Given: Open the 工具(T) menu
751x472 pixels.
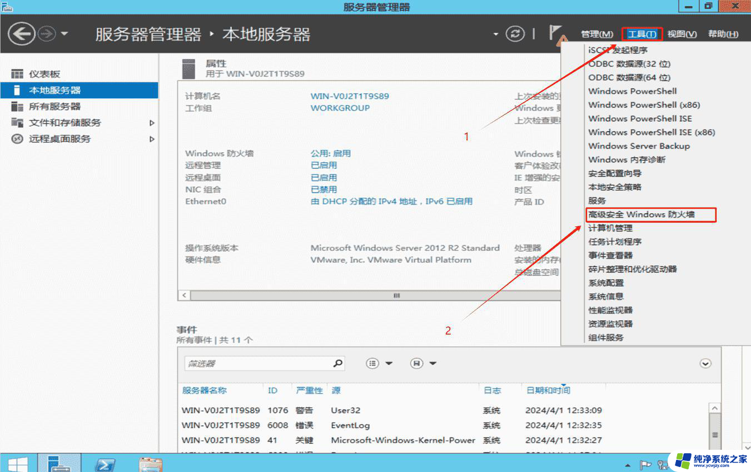Looking at the screenshot, I should (x=642, y=34).
